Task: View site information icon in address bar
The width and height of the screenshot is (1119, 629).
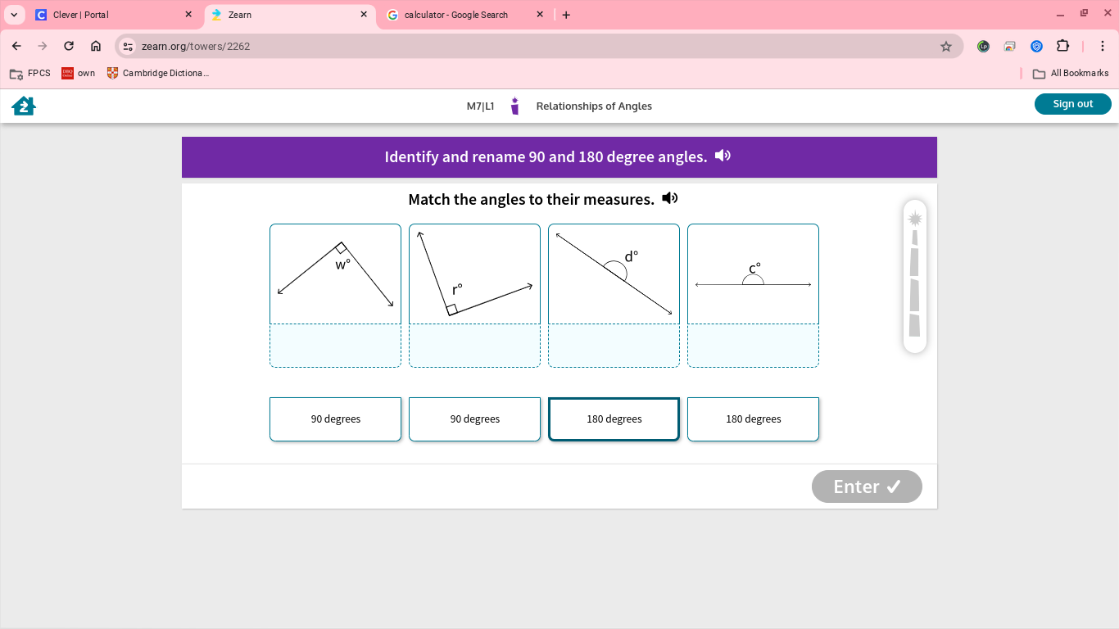Action: (128, 47)
